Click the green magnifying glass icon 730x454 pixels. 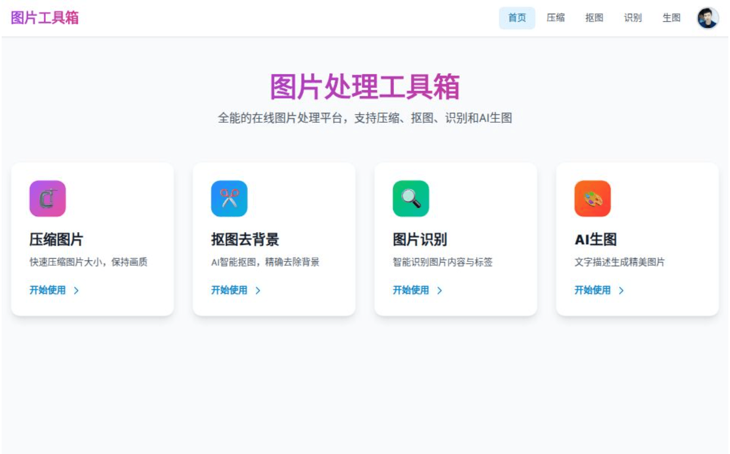point(411,199)
